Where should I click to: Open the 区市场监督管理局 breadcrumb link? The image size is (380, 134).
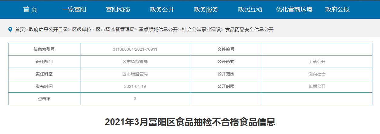click(x=115, y=30)
